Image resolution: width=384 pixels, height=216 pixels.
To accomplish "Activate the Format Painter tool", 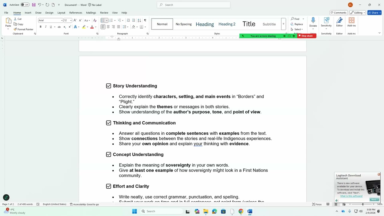I will coord(23,29).
